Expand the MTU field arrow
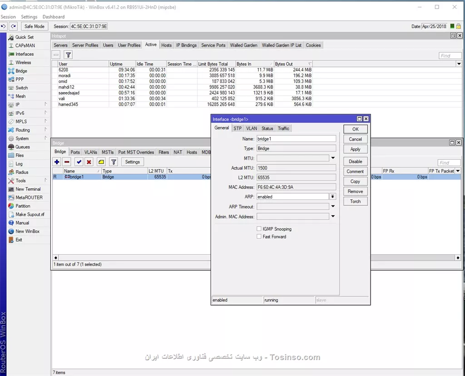The height and width of the screenshot is (376, 465). (333, 158)
